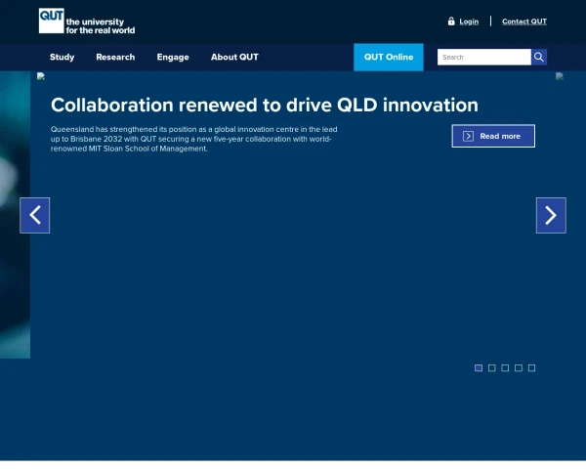Click the QUT logo

click(51, 21)
